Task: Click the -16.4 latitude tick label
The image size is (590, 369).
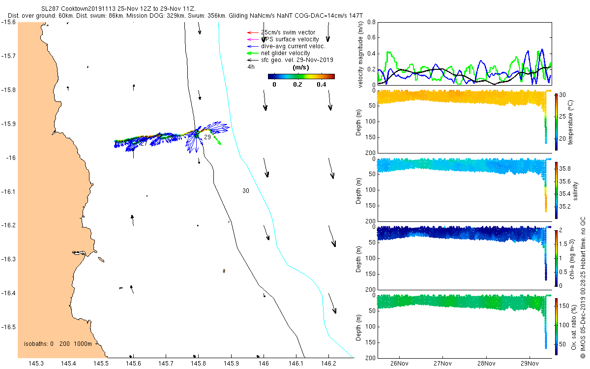Action: coord(8,293)
